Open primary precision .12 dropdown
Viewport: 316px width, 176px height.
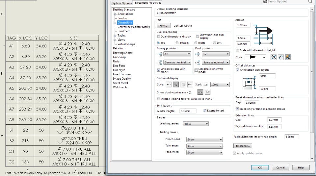pos(177,54)
